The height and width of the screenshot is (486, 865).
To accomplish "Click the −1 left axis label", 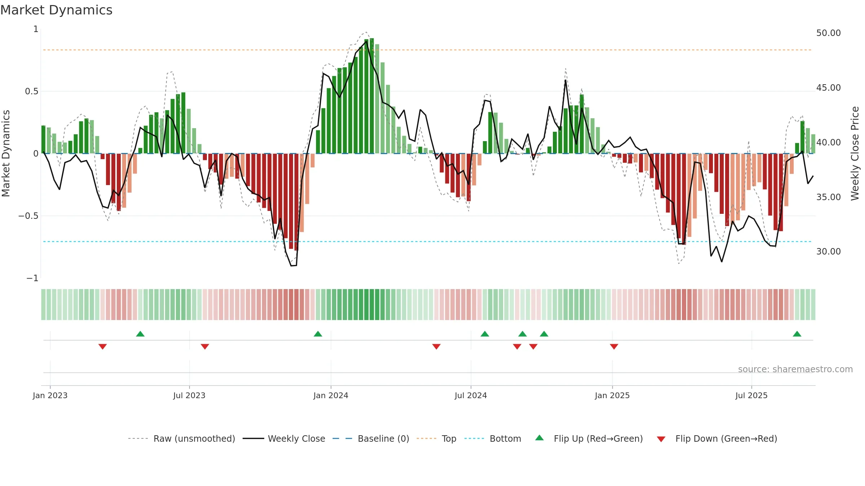I will (x=32, y=278).
